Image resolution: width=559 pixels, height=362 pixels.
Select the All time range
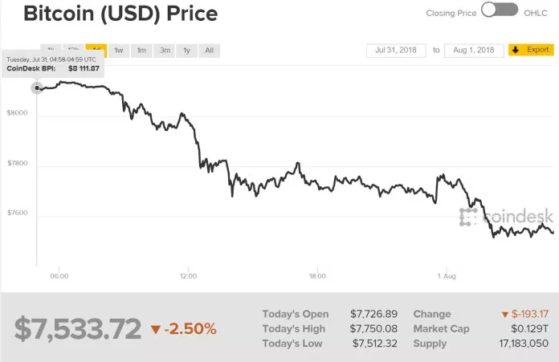[x=209, y=51]
